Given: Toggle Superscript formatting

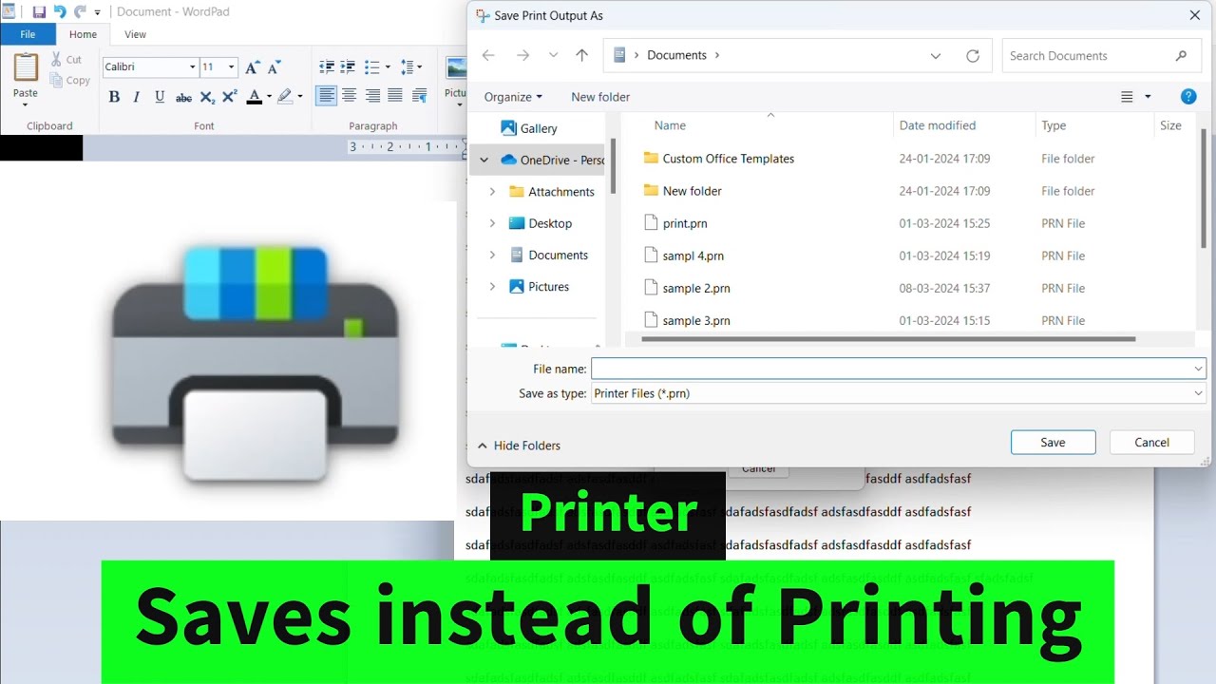Looking at the screenshot, I should [230, 97].
